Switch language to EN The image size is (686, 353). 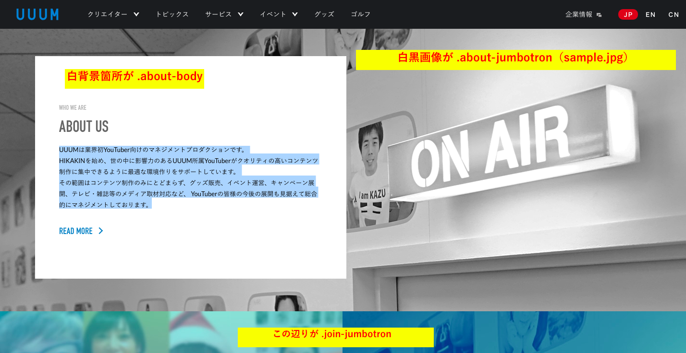[x=650, y=14]
